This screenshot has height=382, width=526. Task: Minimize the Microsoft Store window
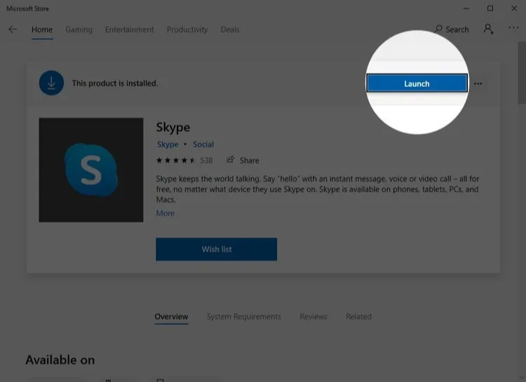pyautogui.click(x=466, y=8)
